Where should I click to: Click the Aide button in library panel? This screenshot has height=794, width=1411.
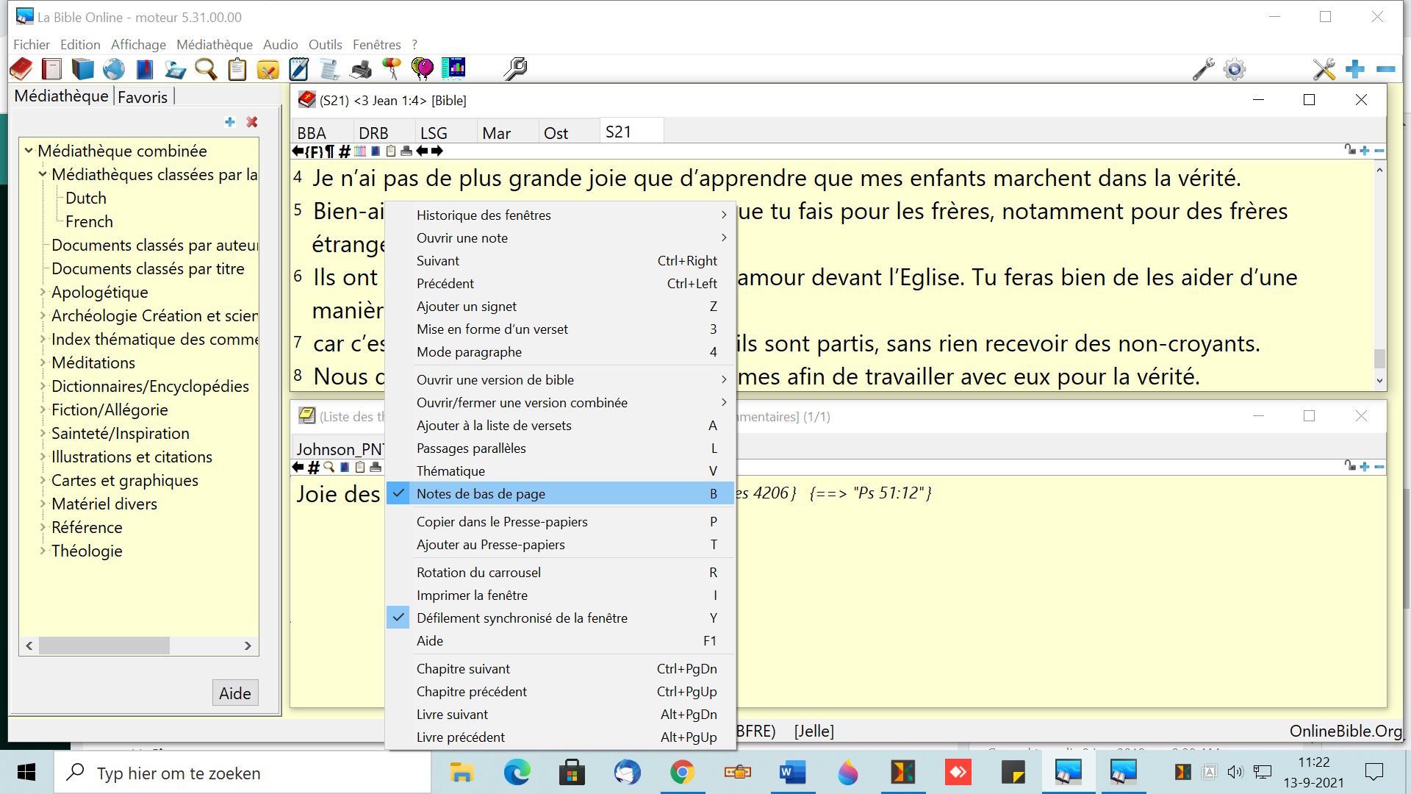tap(235, 693)
